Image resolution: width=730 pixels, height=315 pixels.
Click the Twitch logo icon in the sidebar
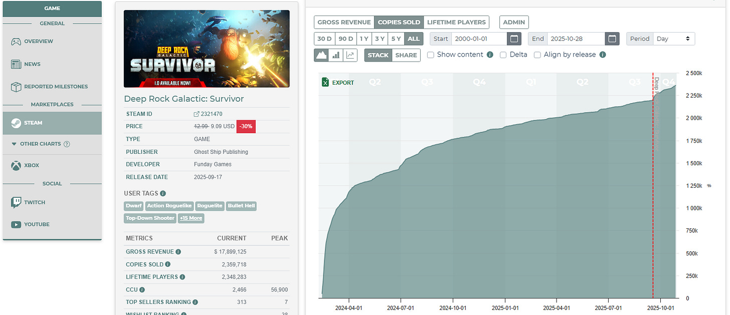point(16,202)
